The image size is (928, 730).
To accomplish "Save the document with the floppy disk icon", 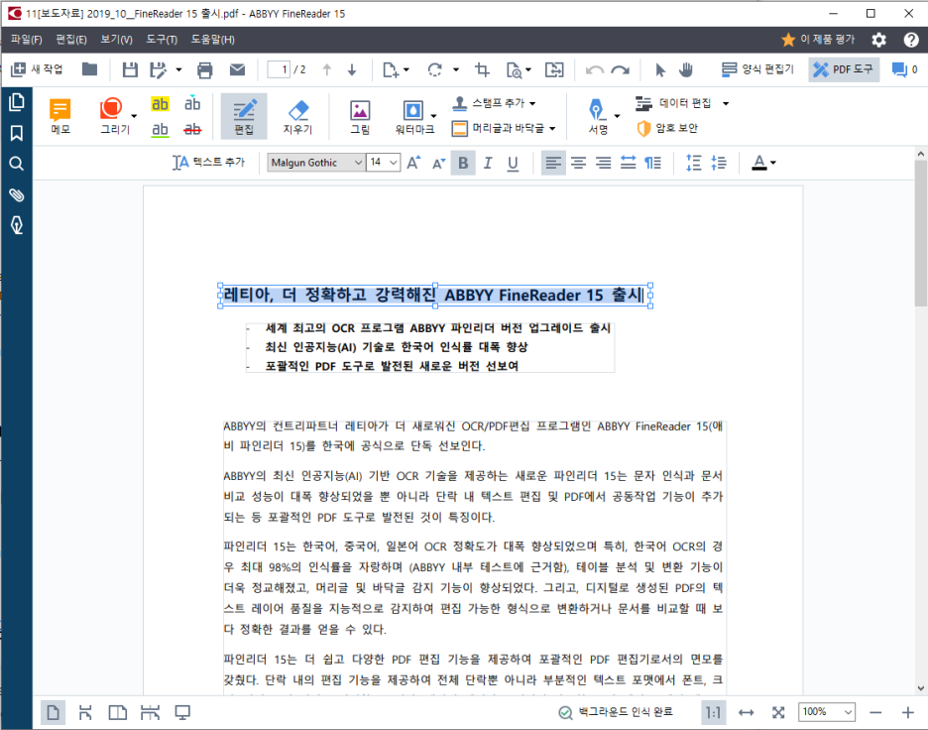I will click(x=130, y=69).
